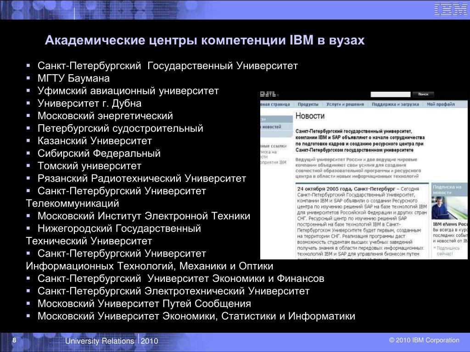Select Петербургский судостроительный list item
This screenshot has height=352, width=470.
pyautogui.click(x=120, y=128)
